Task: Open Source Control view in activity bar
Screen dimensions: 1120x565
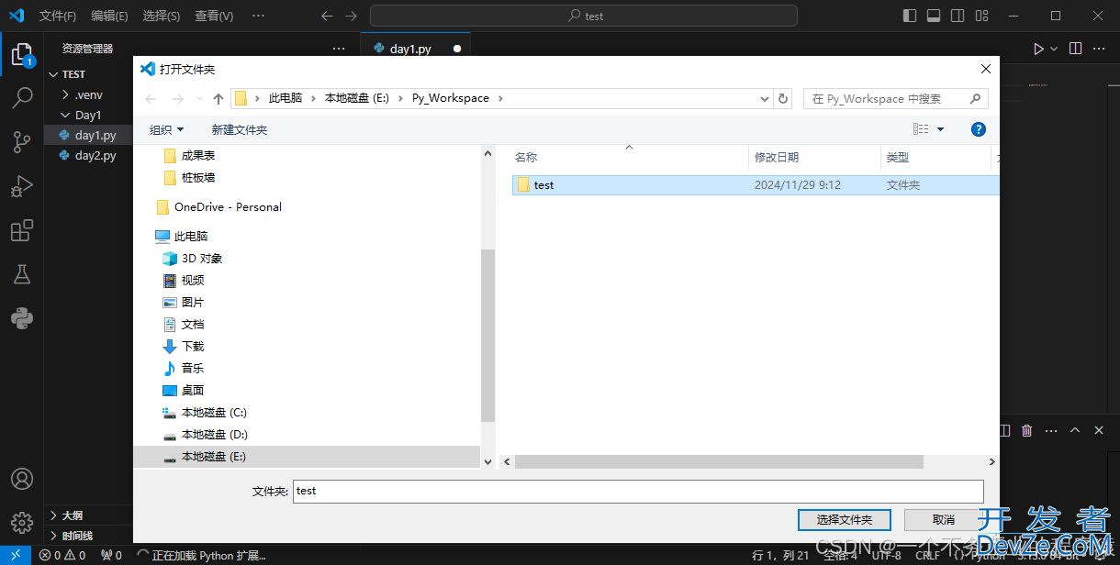Action: coord(22,141)
